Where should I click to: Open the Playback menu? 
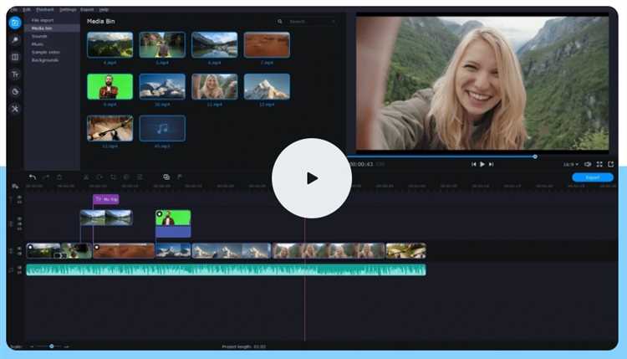pos(44,9)
